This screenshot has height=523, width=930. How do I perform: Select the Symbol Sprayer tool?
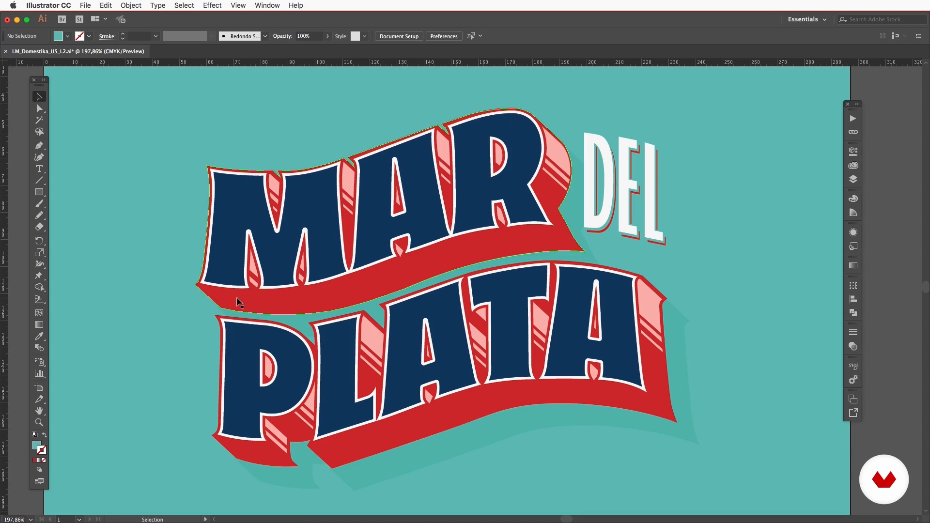pos(39,362)
